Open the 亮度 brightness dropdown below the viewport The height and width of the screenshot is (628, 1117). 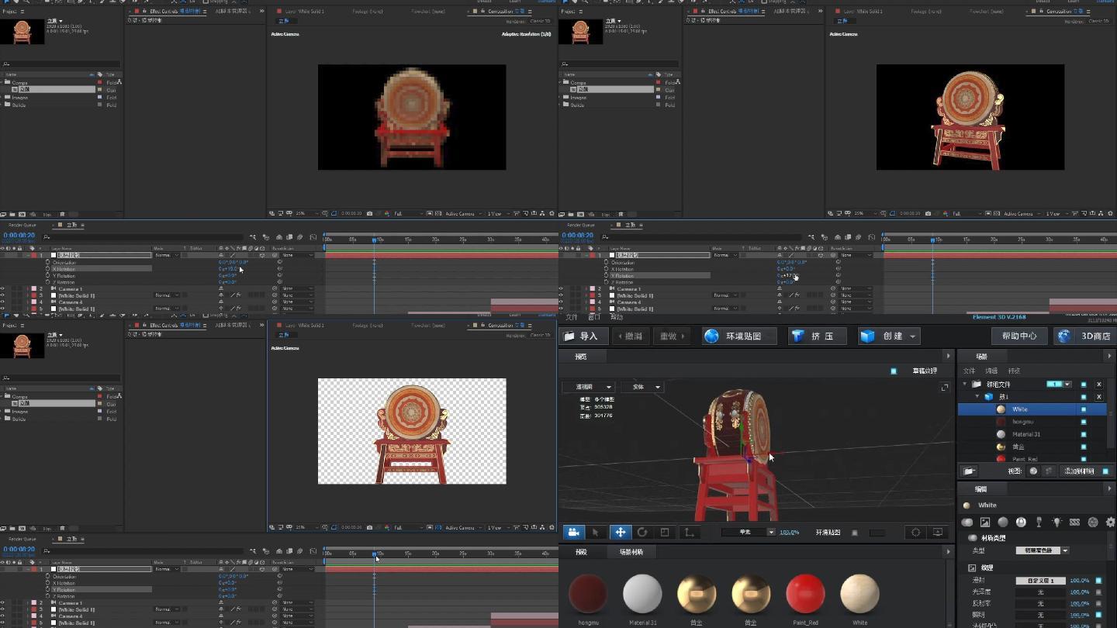click(x=748, y=533)
